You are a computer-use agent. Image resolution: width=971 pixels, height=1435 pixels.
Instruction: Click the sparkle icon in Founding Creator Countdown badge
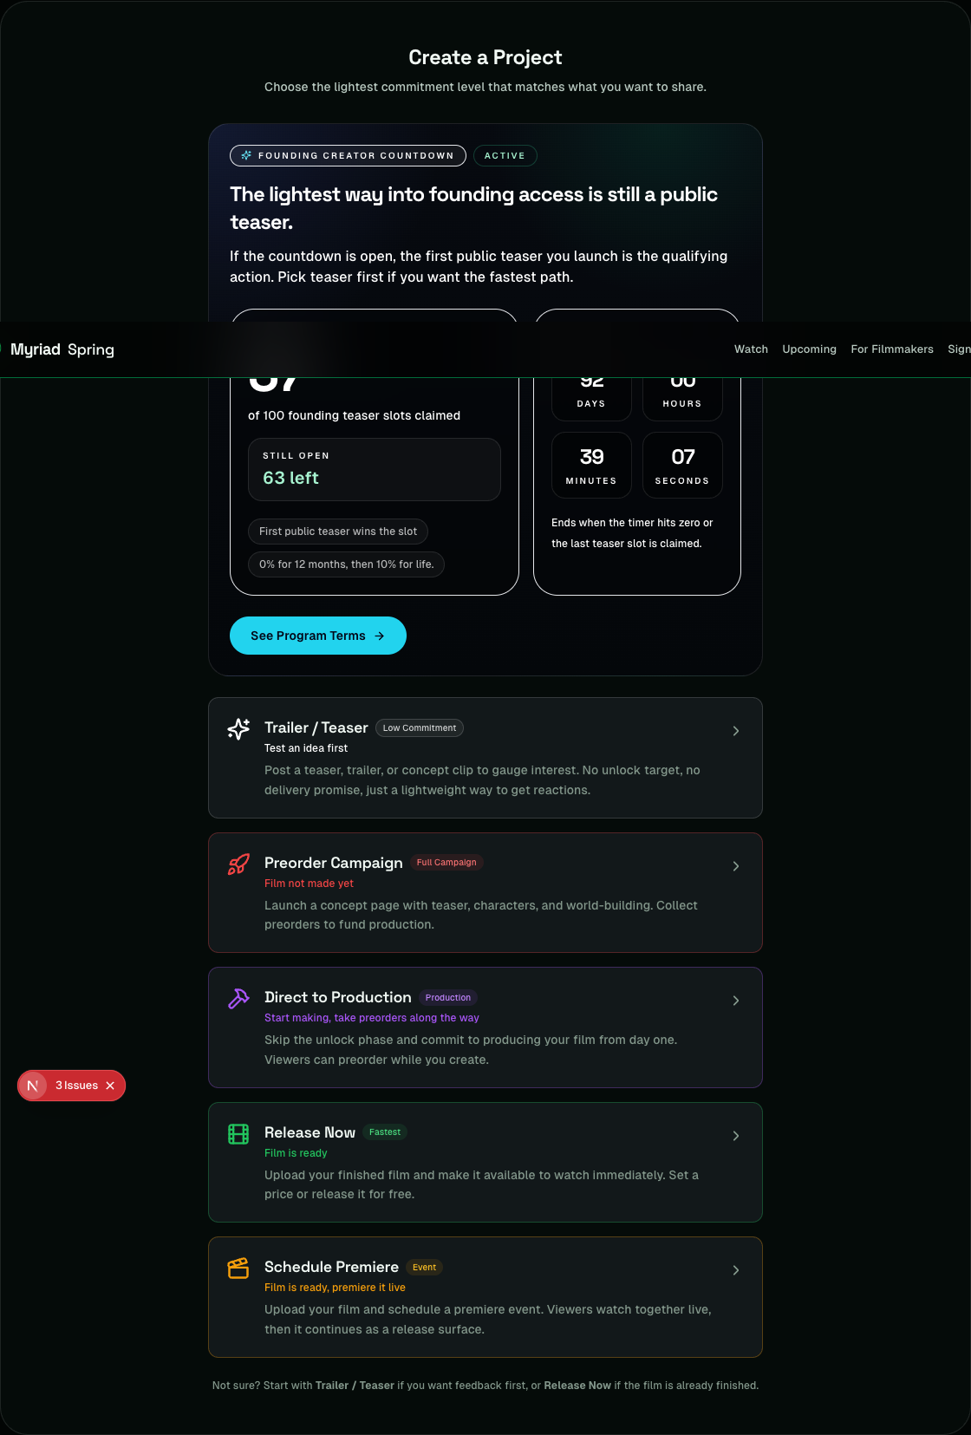(x=246, y=156)
